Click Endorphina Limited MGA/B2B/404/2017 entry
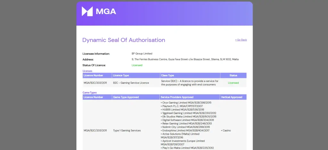 [185, 130]
